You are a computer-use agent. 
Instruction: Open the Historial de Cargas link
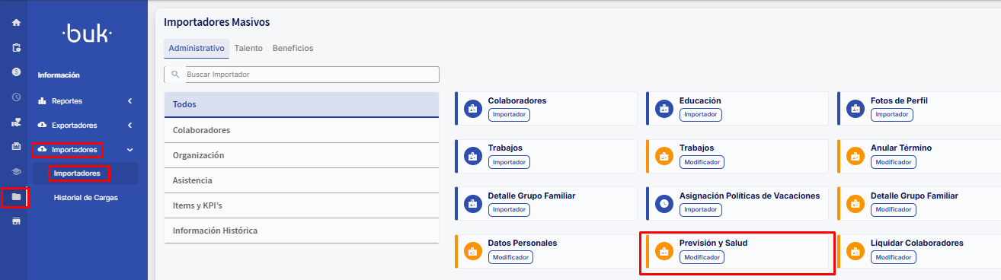pyautogui.click(x=85, y=198)
